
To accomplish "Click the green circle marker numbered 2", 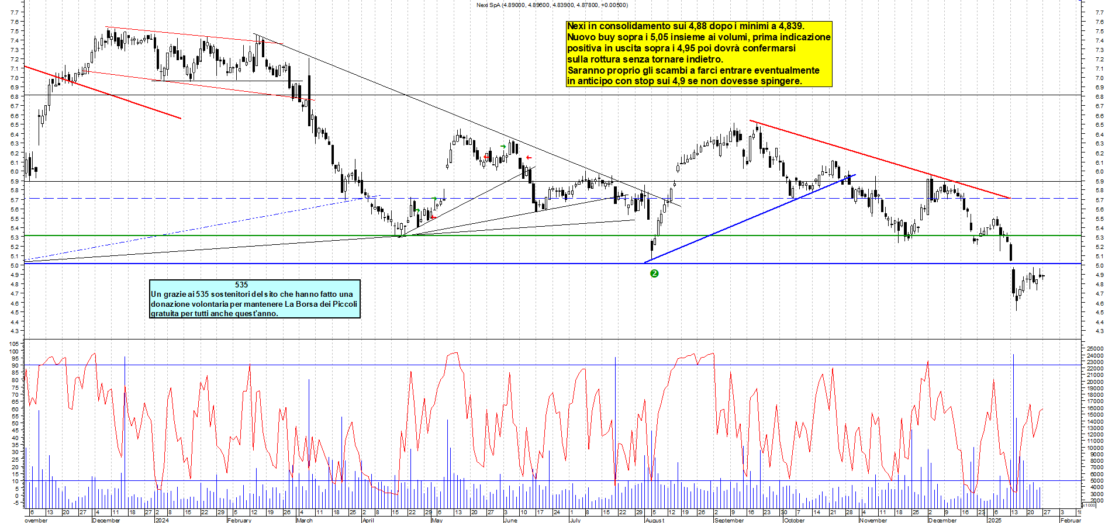I will pyautogui.click(x=654, y=273).
